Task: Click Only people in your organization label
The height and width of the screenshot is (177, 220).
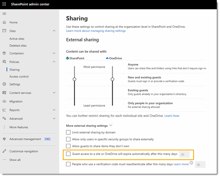Action: [x=150, y=103]
